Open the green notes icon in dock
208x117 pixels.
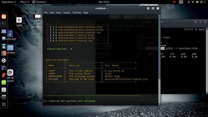coord(4,82)
